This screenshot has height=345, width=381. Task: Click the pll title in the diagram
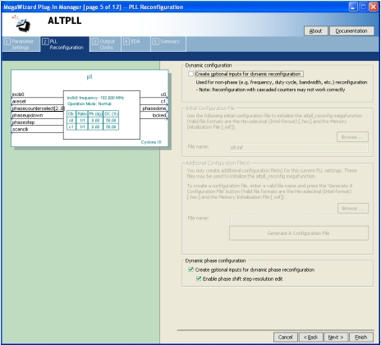click(90, 77)
